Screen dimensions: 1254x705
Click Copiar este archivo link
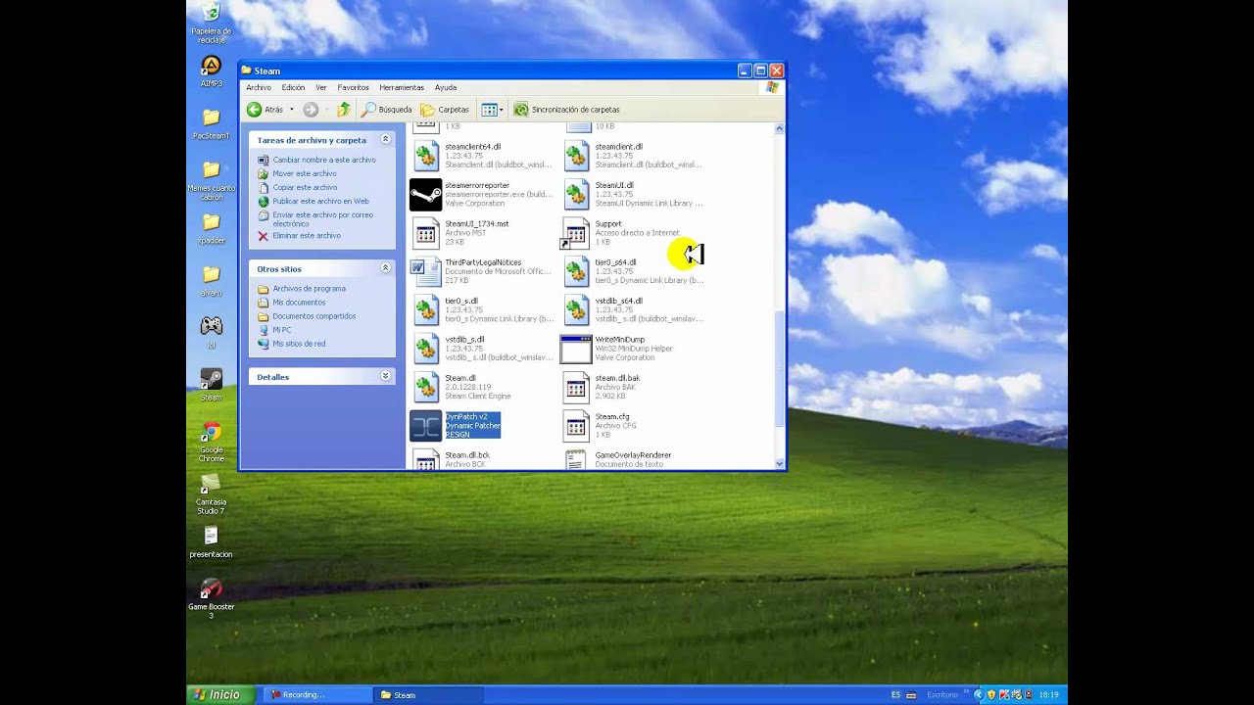pos(305,187)
